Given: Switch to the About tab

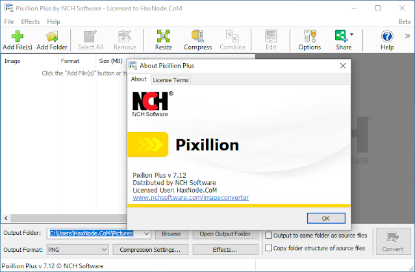Looking at the screenshot, I should pos(139,79).
